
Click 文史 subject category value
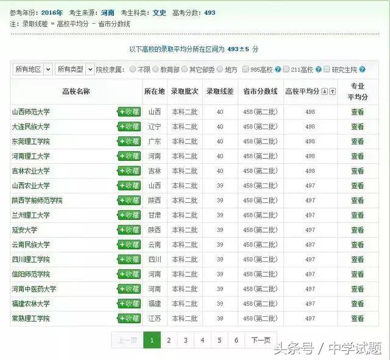(x=159, y=13)
